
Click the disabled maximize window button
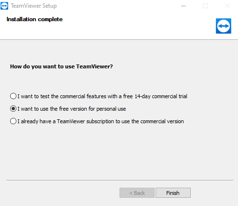(205, 6)
